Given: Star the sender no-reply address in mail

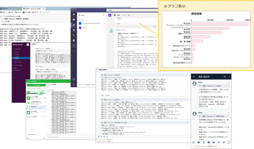Looking at the screenshot, I should tap(20, 16).
